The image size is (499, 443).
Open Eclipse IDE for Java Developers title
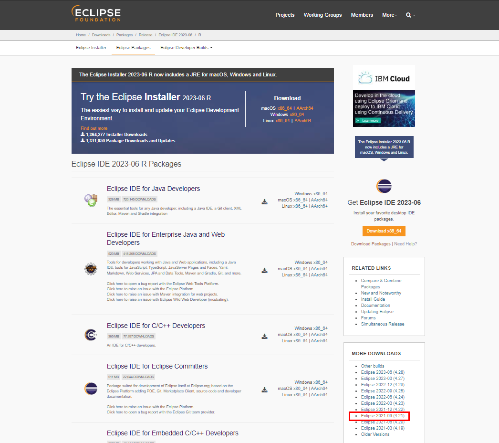pos(154,189)
